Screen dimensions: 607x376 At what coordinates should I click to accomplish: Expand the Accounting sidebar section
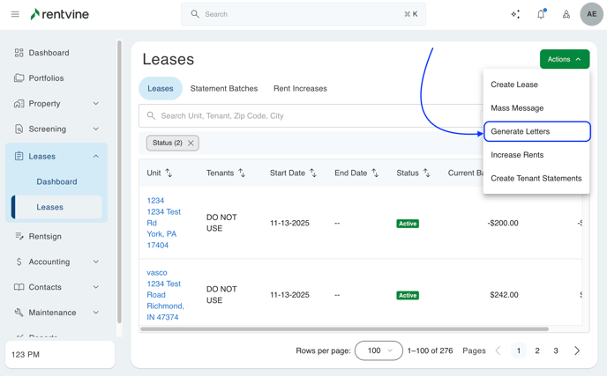point(96,262)
